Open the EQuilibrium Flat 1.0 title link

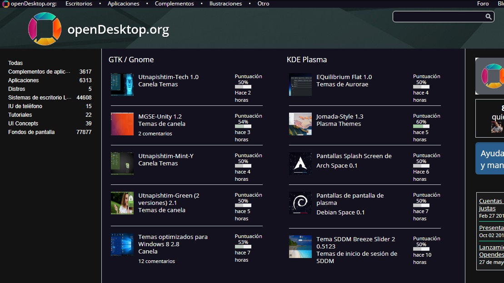point(344,77)
